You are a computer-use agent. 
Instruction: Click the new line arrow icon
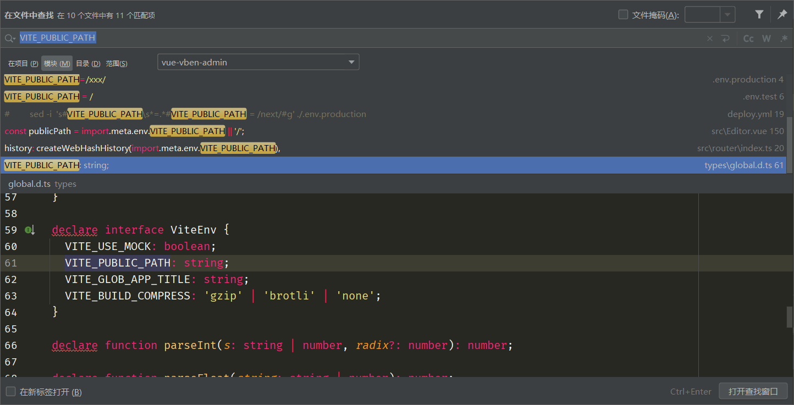point(725,38)
